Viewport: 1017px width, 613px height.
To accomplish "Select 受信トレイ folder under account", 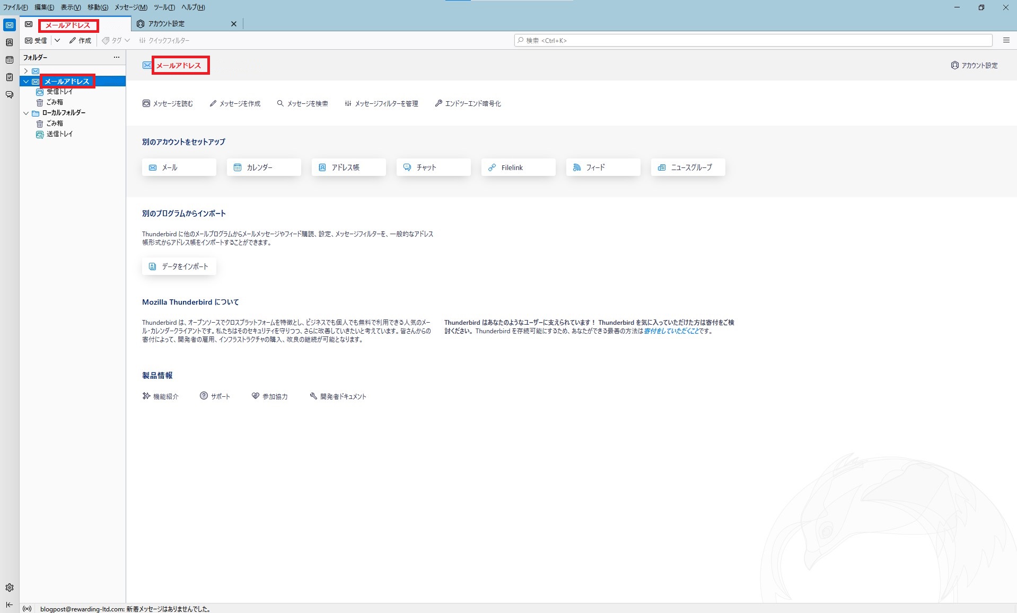I will [x=59, y=92].
